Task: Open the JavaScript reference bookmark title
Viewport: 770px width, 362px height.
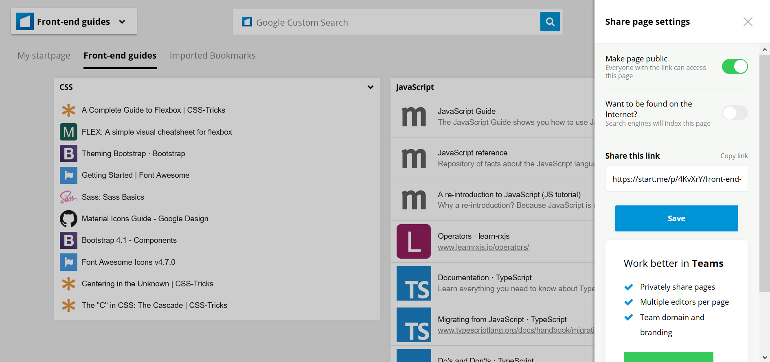Action: click(473, 153)
